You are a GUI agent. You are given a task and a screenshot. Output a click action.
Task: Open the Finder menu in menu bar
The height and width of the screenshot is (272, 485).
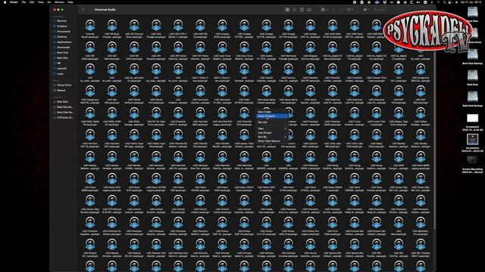tap(14, 2)
